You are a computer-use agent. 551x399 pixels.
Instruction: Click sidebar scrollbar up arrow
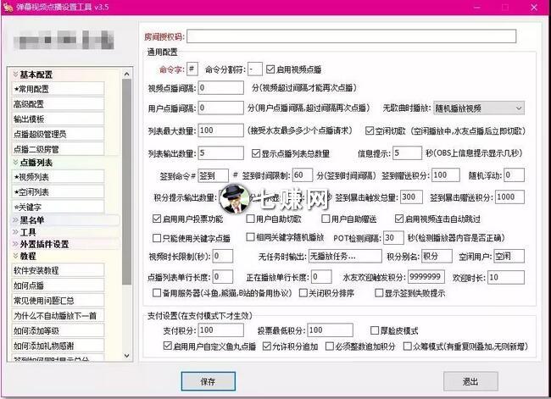pyautogui.click(x=127, y=74)
